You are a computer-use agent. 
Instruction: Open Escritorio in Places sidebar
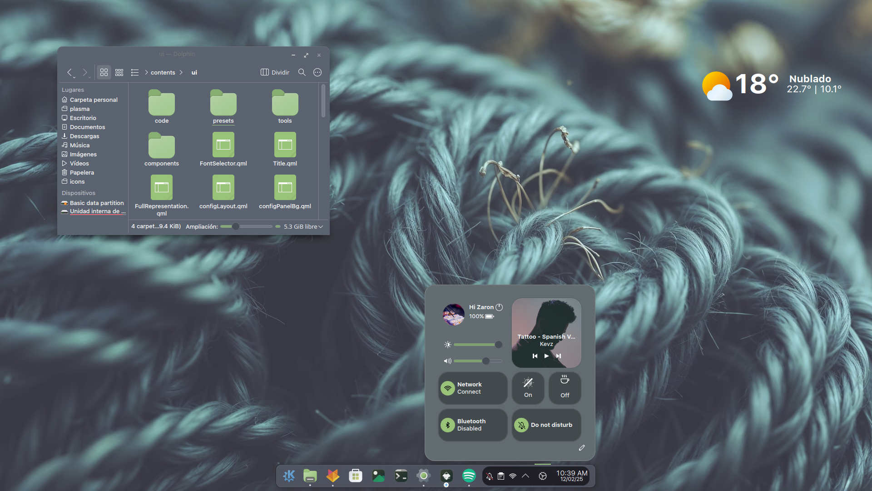point(93,118)
